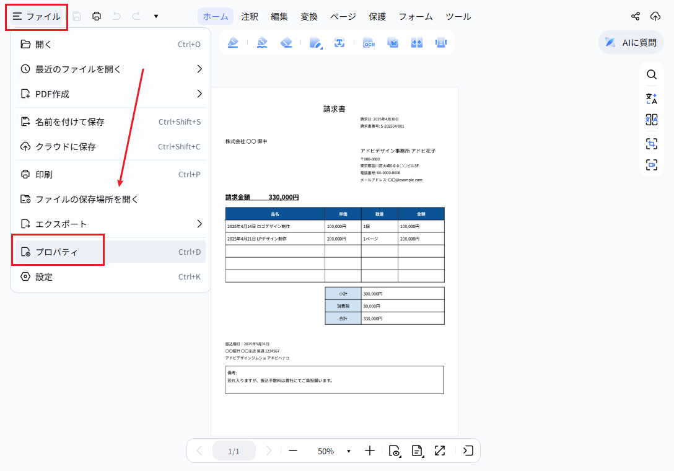674x471 pixels.
Task: Open the ツール tab
Action: pyautogui.click(x=458, y=16)
